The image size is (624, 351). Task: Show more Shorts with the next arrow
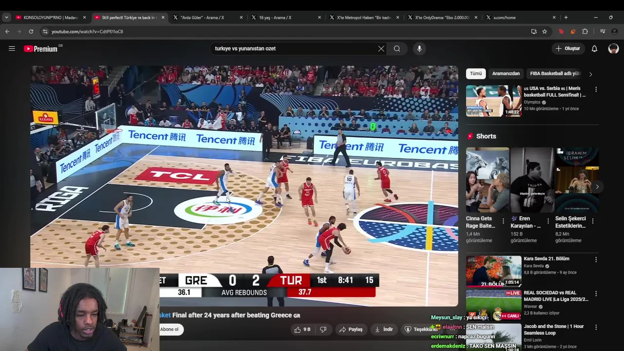pyautogui.click(x=597, y=187)
